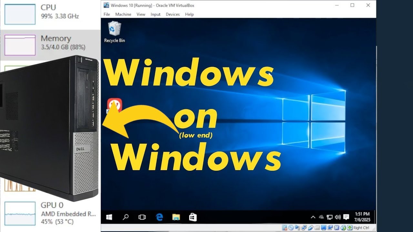
Task: Click the CPU usage graph thumbnail
Action: (20, 14)
